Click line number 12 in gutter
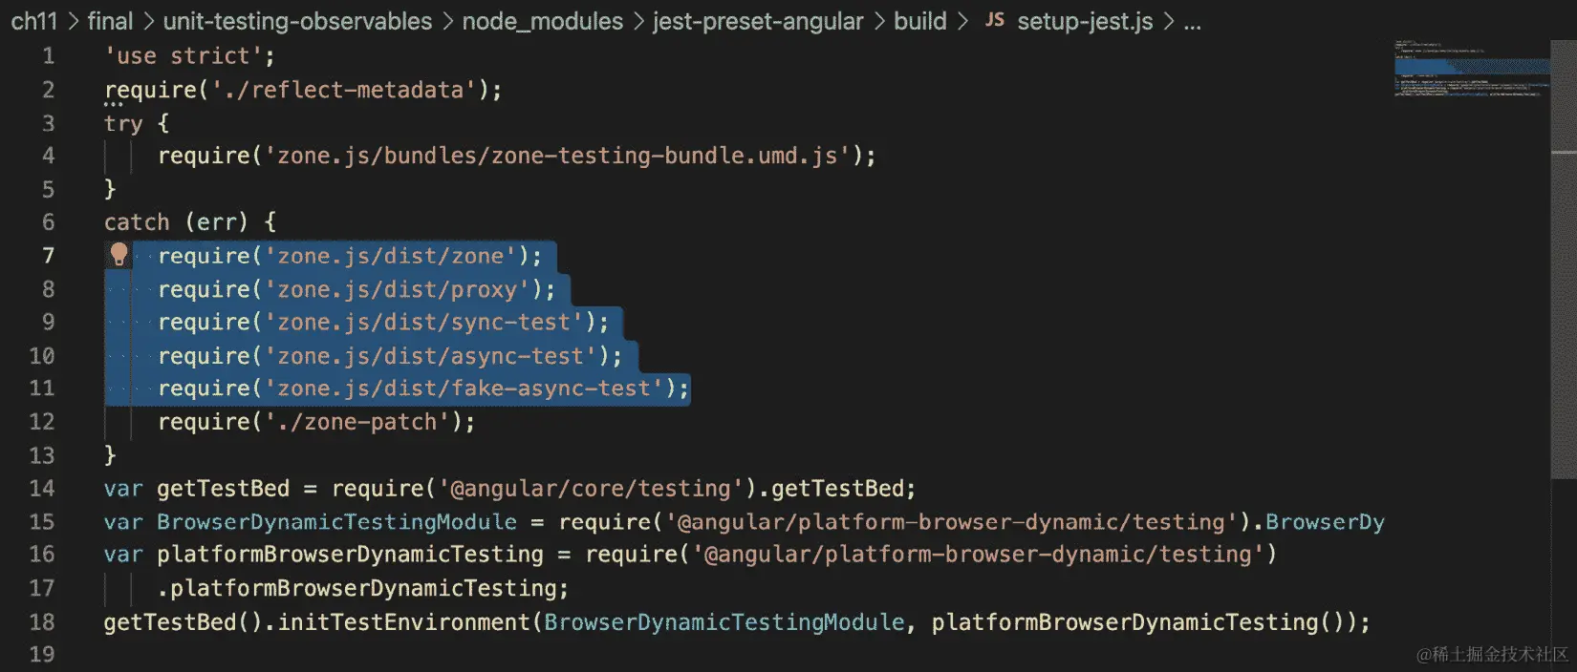 [x=41, y=422]
